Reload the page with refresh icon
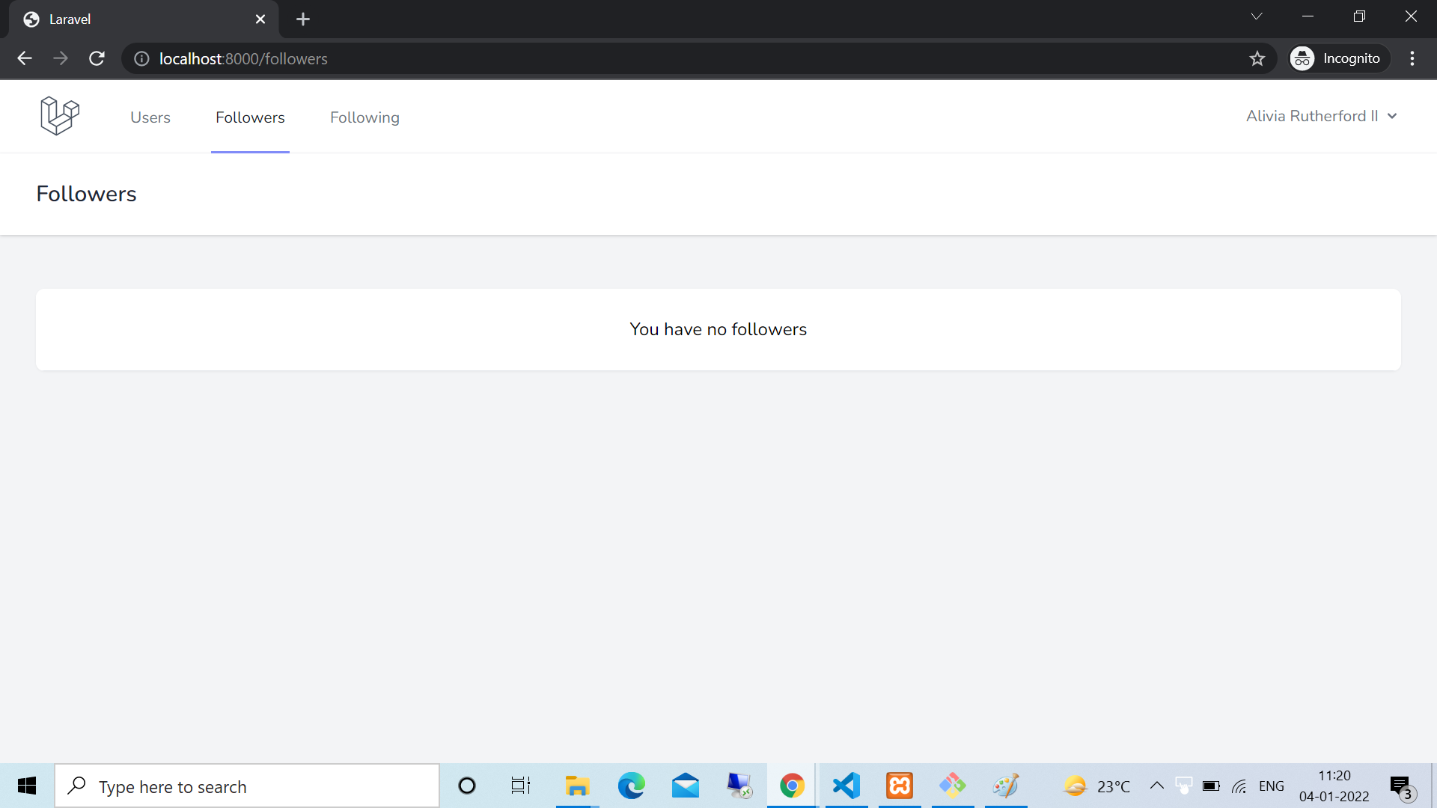The width and height of the screenshot is (1437, 808). [x=97, y=58]
